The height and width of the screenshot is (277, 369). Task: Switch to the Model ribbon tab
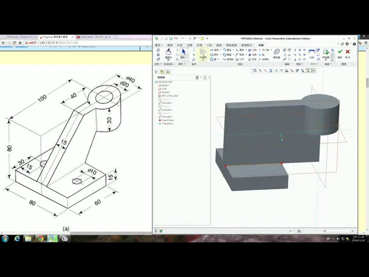coord(170,45)
